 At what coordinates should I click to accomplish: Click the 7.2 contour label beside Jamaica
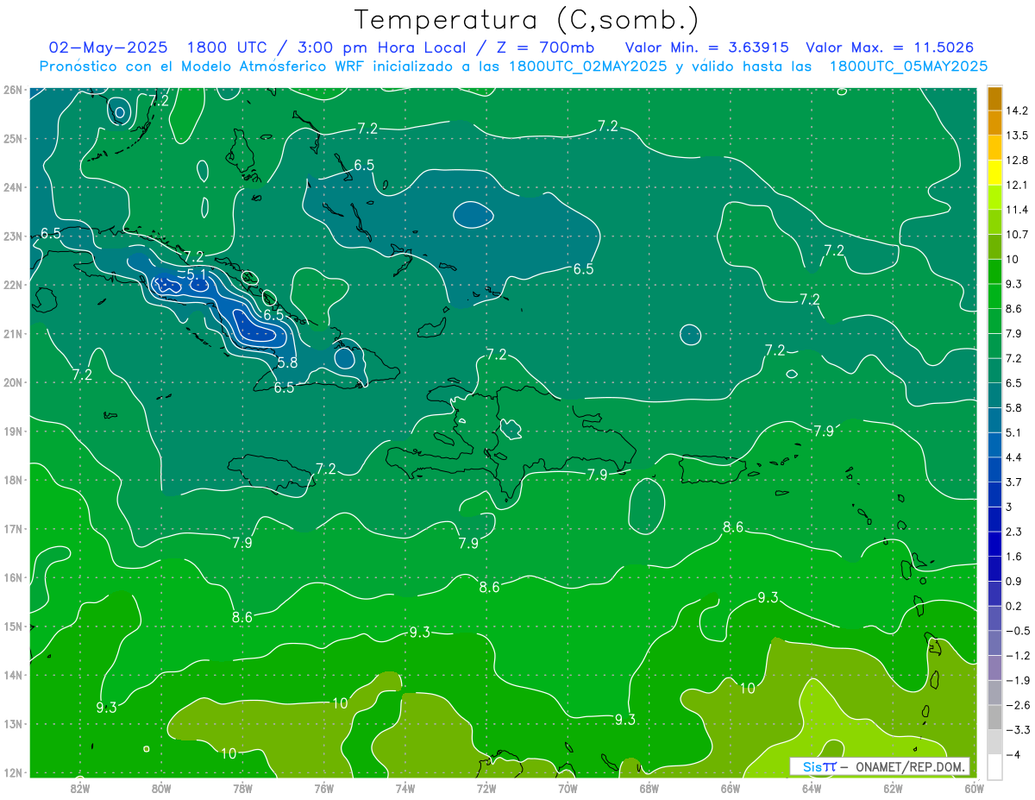pyautogui.click(x=326, y=469)
